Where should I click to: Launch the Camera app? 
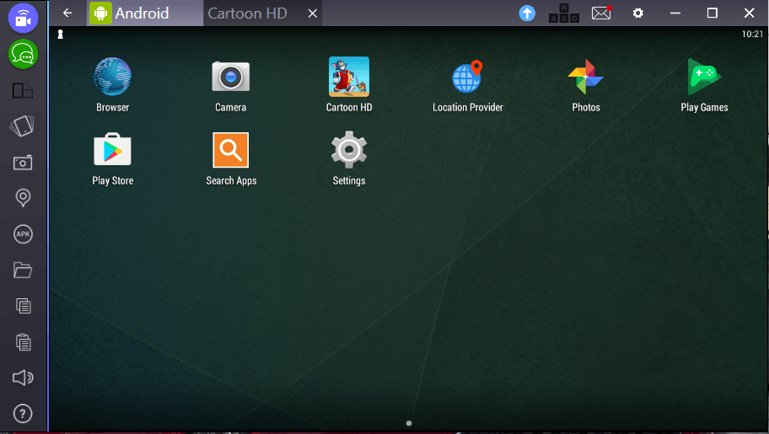click(230, 78)
